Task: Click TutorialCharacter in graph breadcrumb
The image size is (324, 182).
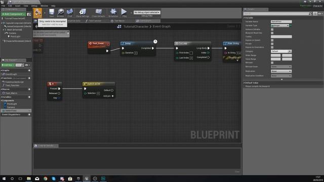Action: pos(136,27)
